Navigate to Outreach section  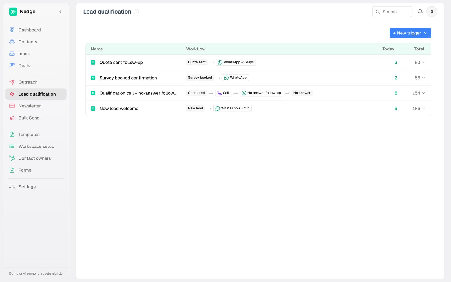36,82
